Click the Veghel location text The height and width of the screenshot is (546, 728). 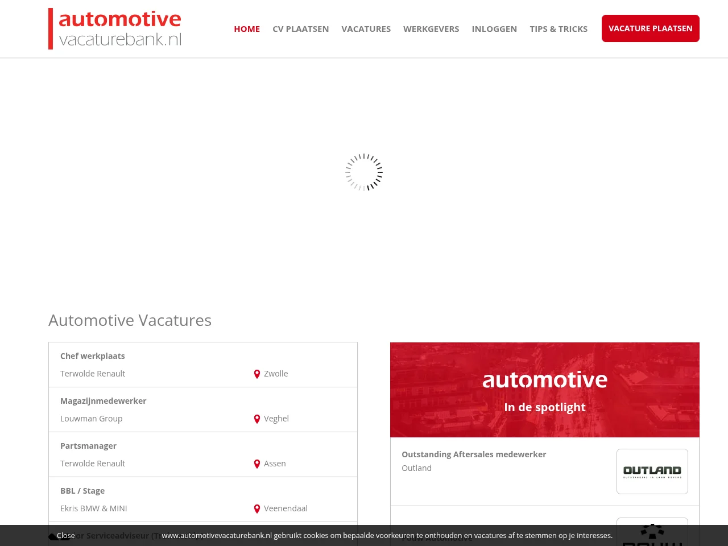point(276,419)
